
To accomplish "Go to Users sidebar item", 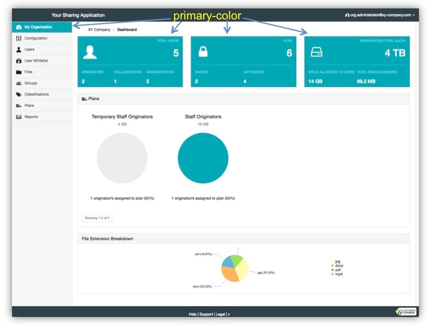I will pyautogui.click(x=42, y=49).
